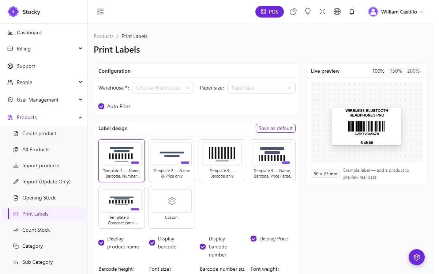Uncheck Display Price checkbox
439x274 pixels.
pos(254,239)
